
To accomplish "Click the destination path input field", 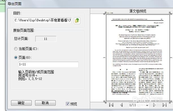I will point(43,20).
